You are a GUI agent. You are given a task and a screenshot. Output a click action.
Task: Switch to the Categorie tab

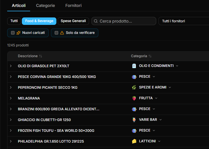tap(46, 6)
